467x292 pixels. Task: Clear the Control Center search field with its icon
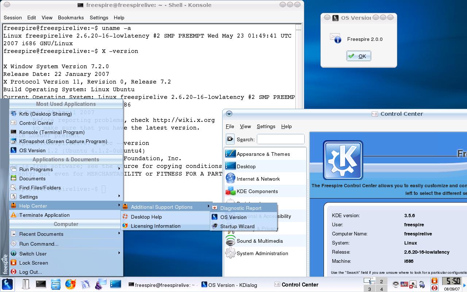click(230, 139)
